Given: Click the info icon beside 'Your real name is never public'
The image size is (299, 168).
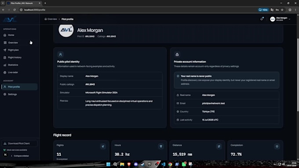Looking at the screenshot, I should [178, 76].
